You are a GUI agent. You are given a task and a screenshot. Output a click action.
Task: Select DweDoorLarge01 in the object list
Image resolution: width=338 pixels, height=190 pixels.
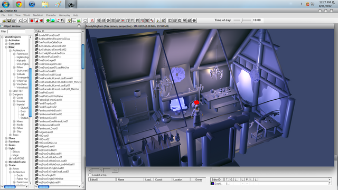pyautogui.click(x=47, y=60)
